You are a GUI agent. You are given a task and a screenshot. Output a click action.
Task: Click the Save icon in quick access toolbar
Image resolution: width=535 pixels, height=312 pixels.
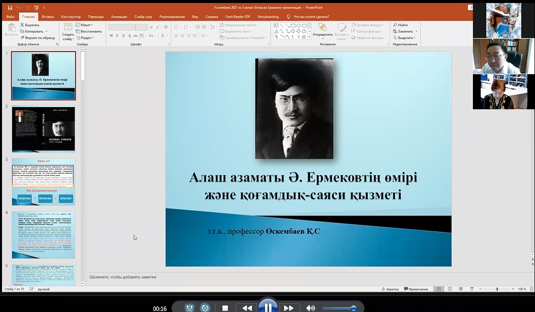(10, 8)
